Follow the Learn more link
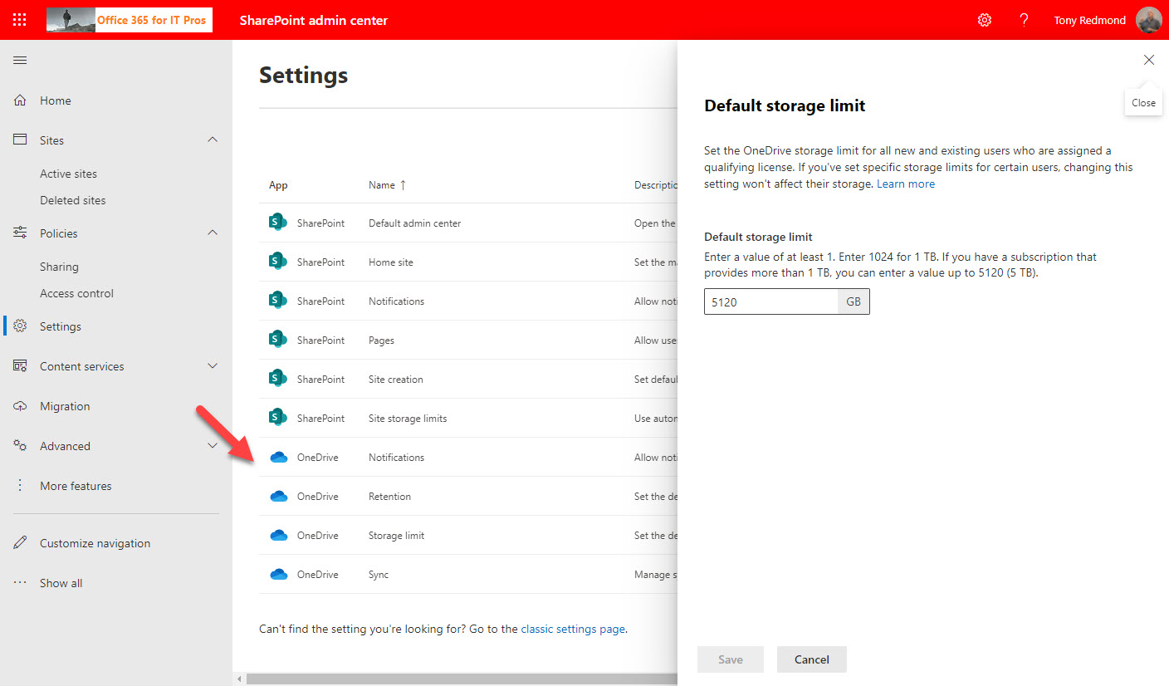Screen dimensions: 1169x686 (906, 184)
